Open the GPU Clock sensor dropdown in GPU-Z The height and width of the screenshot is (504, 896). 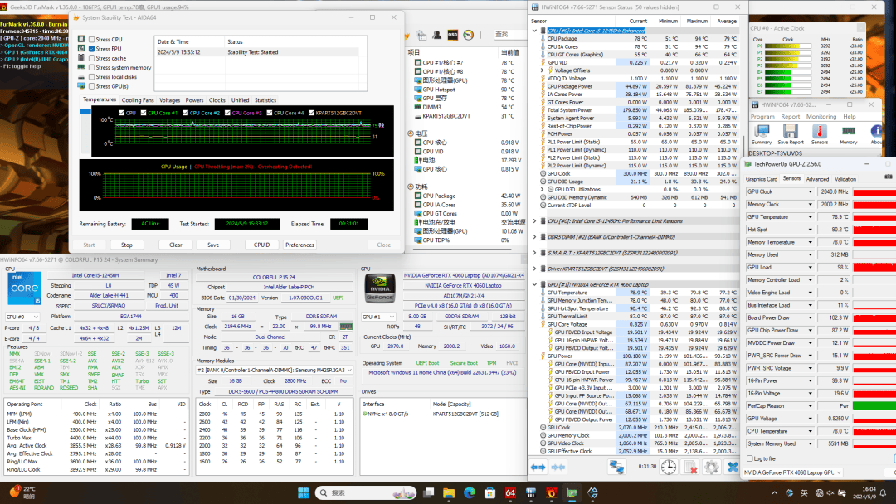tap(810, 191)
